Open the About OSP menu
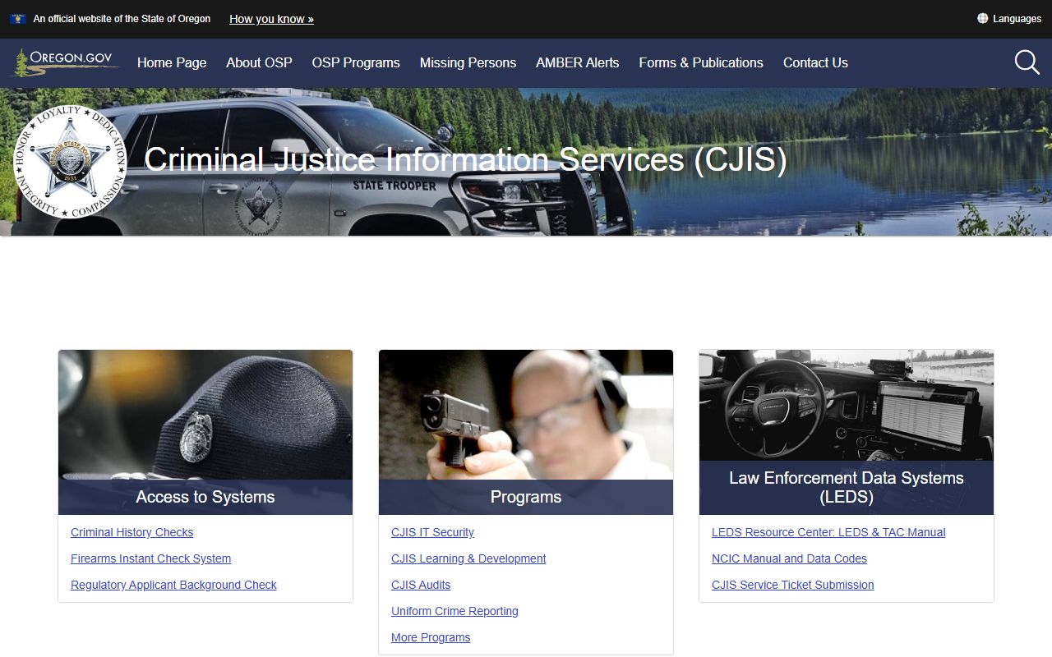Screen dimensions: 1052x657 [x=259, y=62]
